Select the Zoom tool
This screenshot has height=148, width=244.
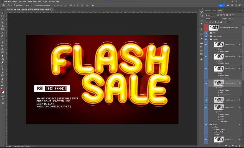(2, 82)
